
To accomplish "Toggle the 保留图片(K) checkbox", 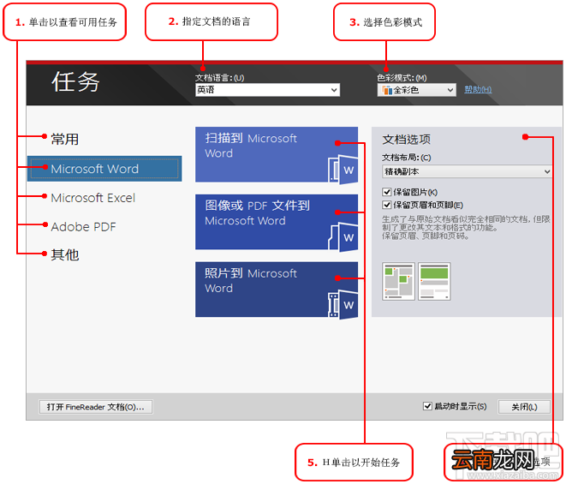I will coord(386,192).
